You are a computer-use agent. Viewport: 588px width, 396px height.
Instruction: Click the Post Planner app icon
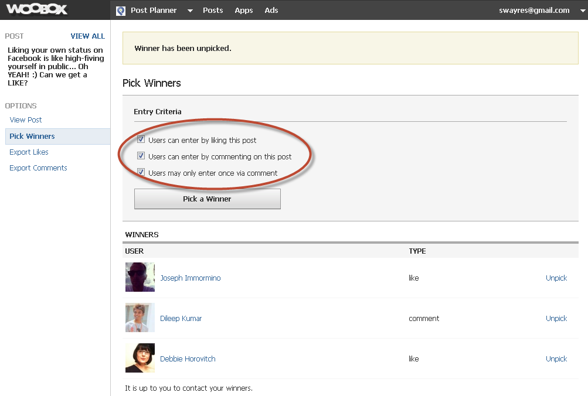coord(121,10)
